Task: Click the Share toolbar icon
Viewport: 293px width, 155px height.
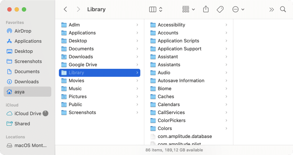Action: (x=206, y=9)
